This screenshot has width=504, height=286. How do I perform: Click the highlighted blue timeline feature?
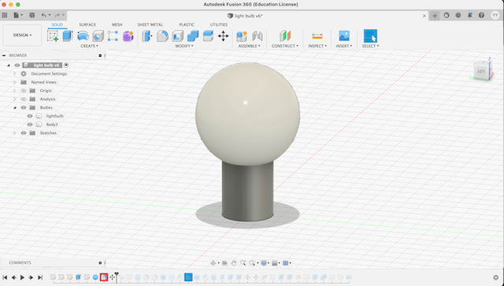(x=188, y=277)
